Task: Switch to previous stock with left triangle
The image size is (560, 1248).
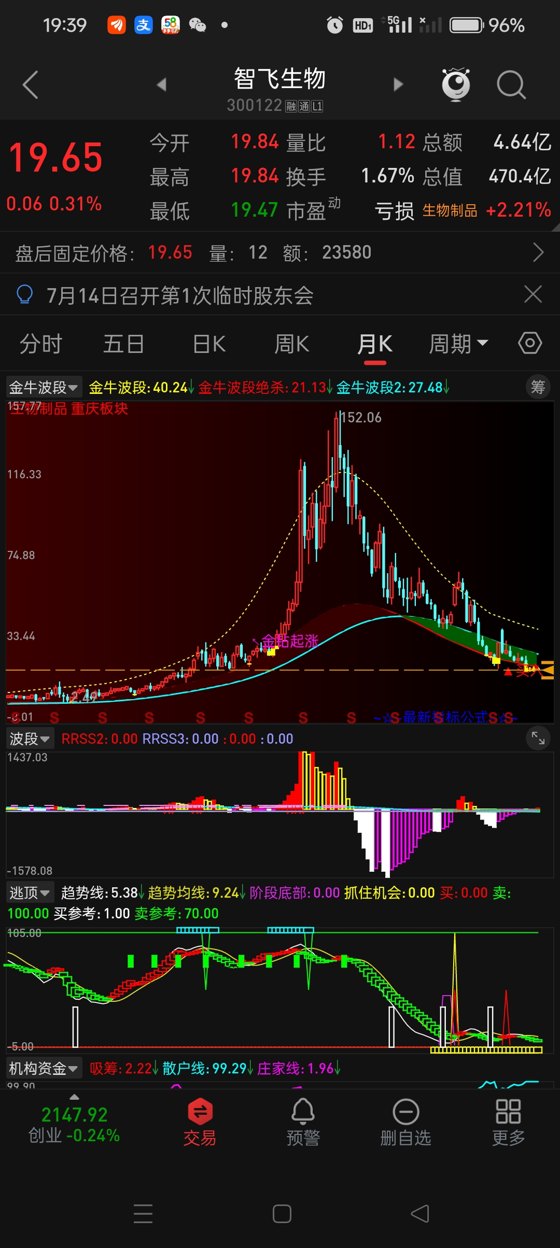Action: pyautogui.click(x=162, y=84)
